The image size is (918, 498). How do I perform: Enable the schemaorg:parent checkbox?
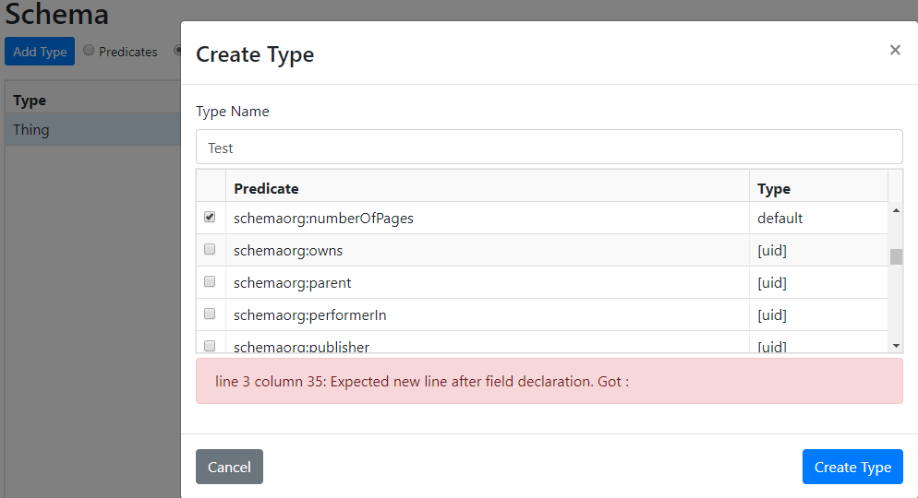pyautogui.click(x=210, y=282)
